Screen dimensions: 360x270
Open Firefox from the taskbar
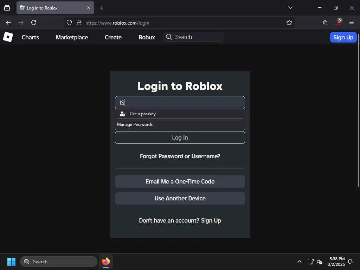(x=105, y=262)
